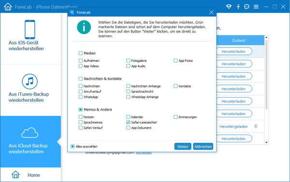This screenshot has width=290, height=182.
Task: Check the Kontakte checkbox
Action: click(175, 86)
